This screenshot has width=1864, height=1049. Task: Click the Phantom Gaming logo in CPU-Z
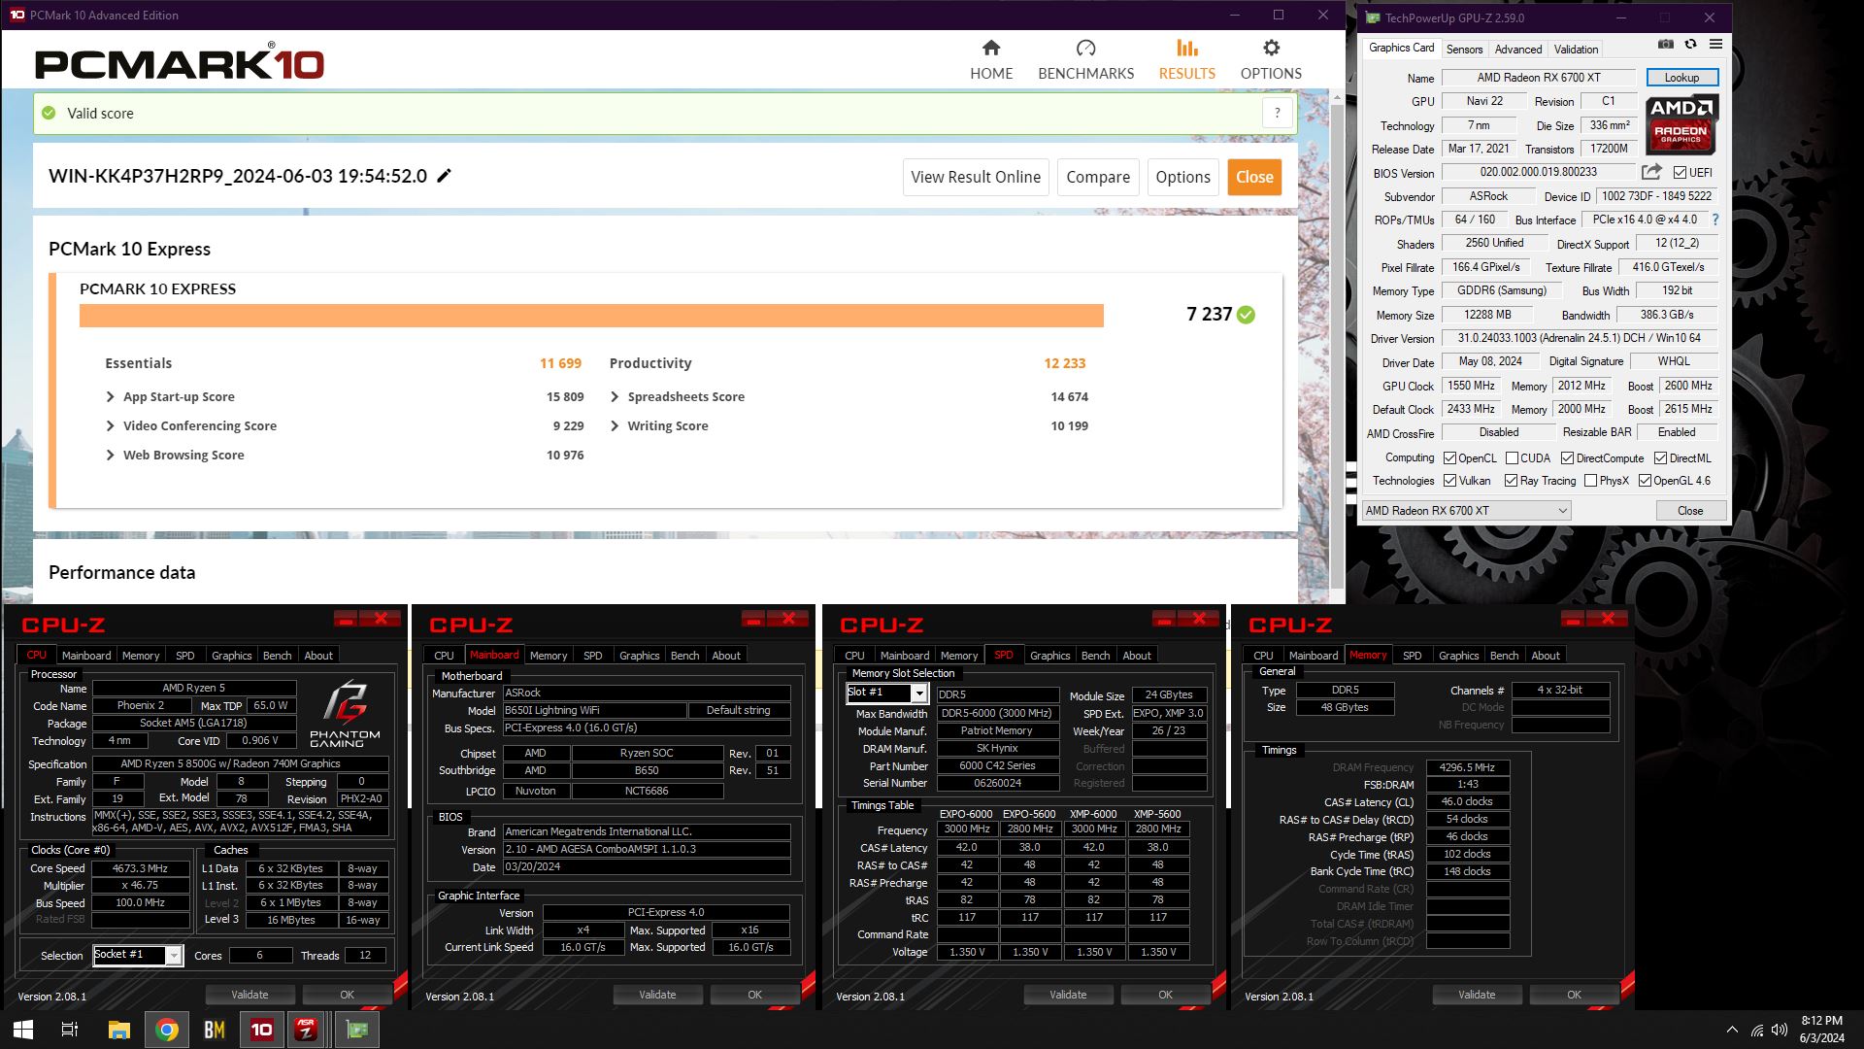pyautogui.click(x=345, y=714)
